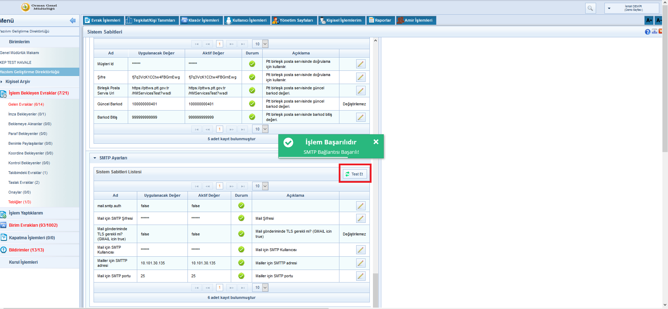Edit the Müşteri Id row pencil icon
668x309 pixels.
[361, 64]
